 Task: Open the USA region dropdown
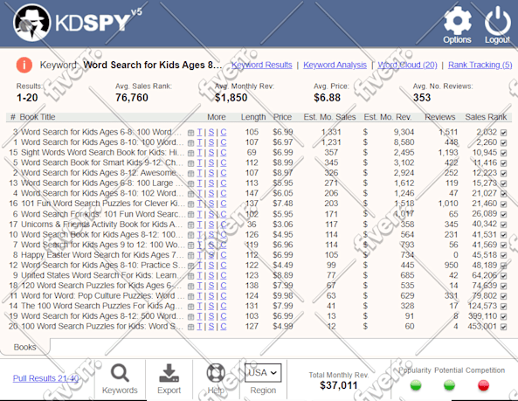click(x=263, y=373)
